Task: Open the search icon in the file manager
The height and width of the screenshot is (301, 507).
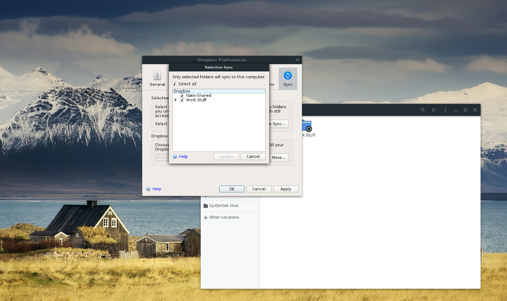Action: pyautogui.click(x=422, y=109)
